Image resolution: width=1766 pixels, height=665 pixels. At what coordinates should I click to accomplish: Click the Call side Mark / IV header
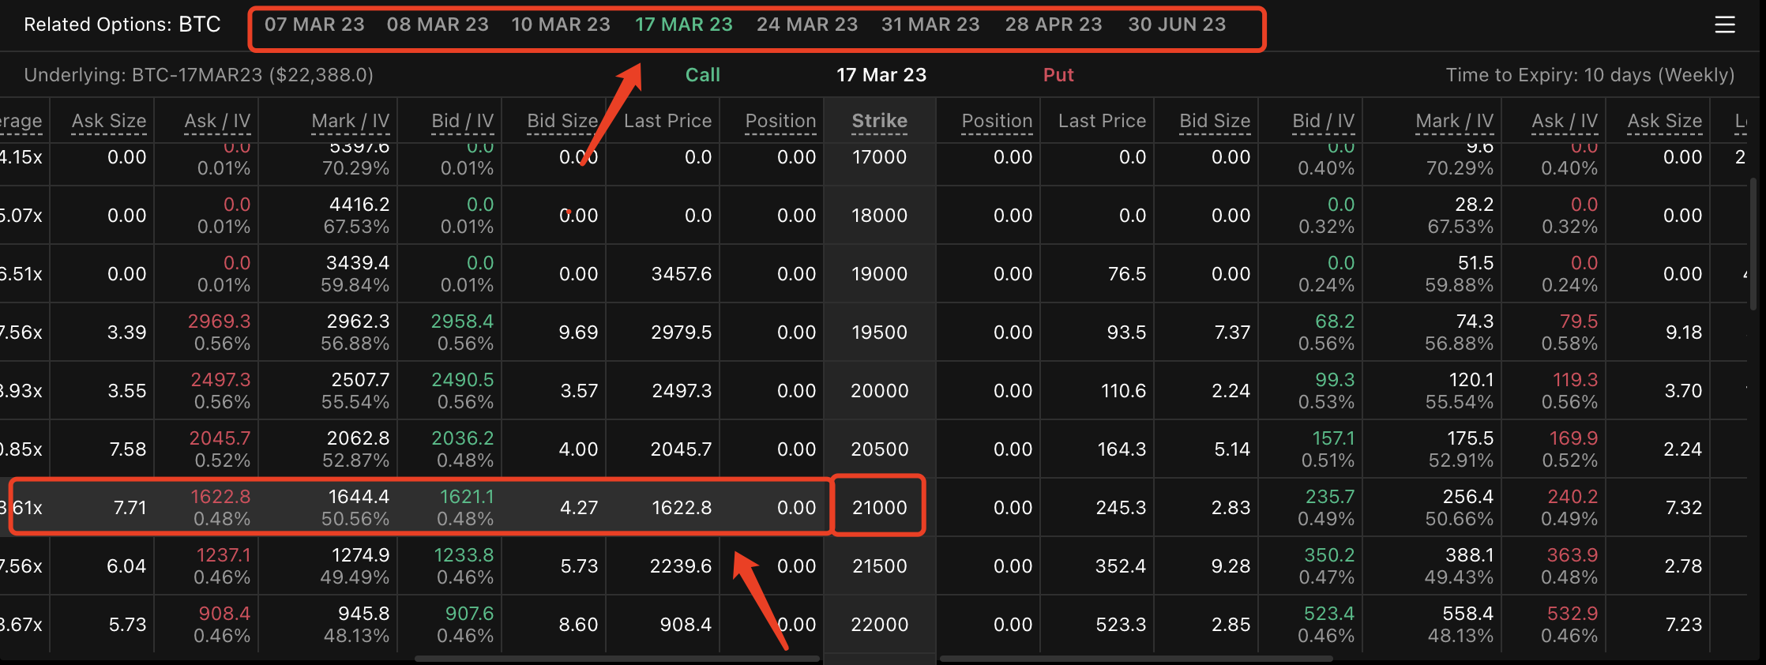351,121
